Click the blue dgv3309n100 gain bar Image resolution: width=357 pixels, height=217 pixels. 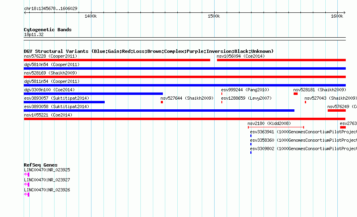coord(93,94)
